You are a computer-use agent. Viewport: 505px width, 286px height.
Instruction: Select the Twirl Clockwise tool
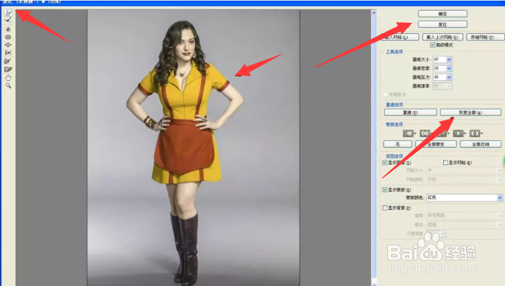(x=9, y=29)
